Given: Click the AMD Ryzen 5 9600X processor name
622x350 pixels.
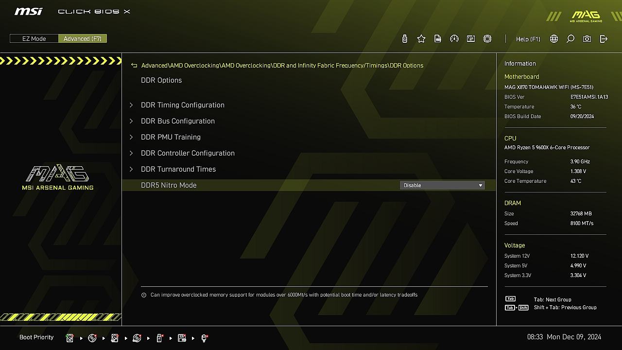Looking at the screenshot, I should 547,148.
